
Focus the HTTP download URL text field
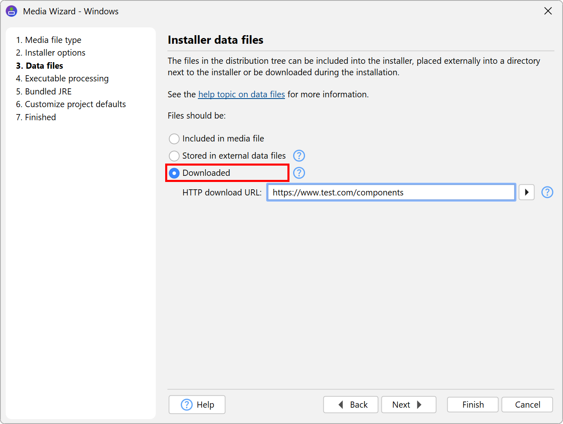[391, 192]
